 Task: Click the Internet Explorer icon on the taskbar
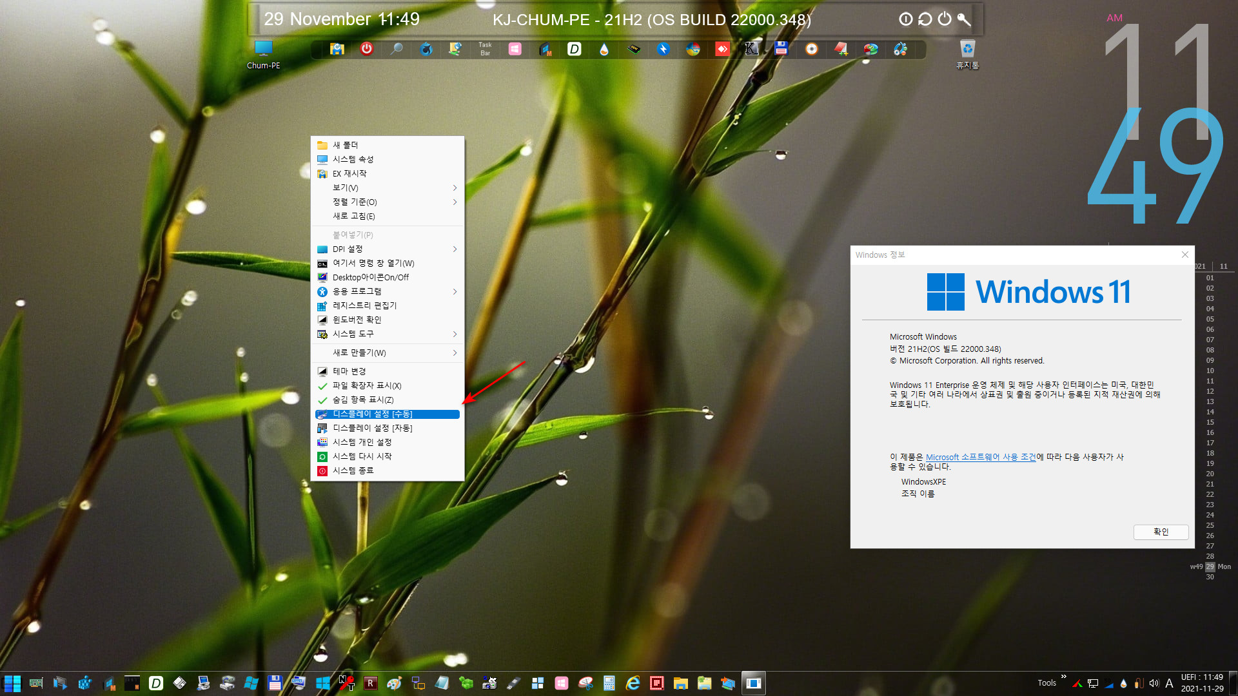(633, 683)
